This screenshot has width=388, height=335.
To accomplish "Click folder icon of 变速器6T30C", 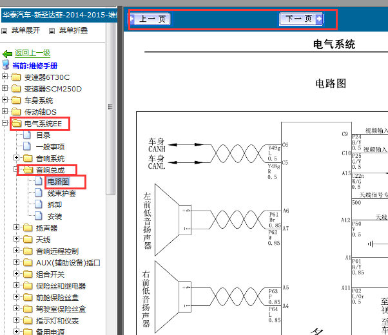I will pos(16,77).
